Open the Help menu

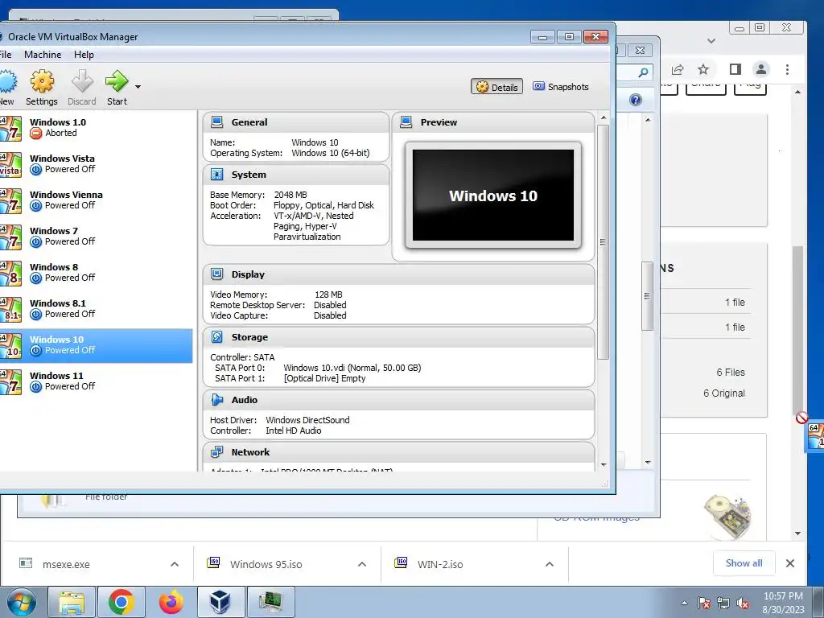[x=84, y=55]
